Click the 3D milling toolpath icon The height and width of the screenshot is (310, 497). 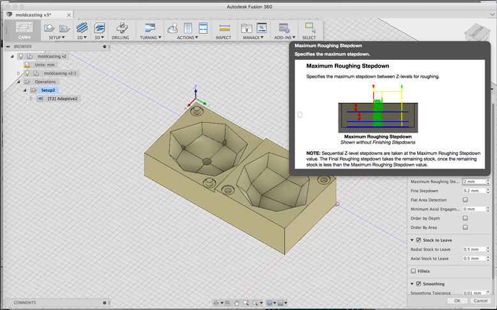coord(100,28)
